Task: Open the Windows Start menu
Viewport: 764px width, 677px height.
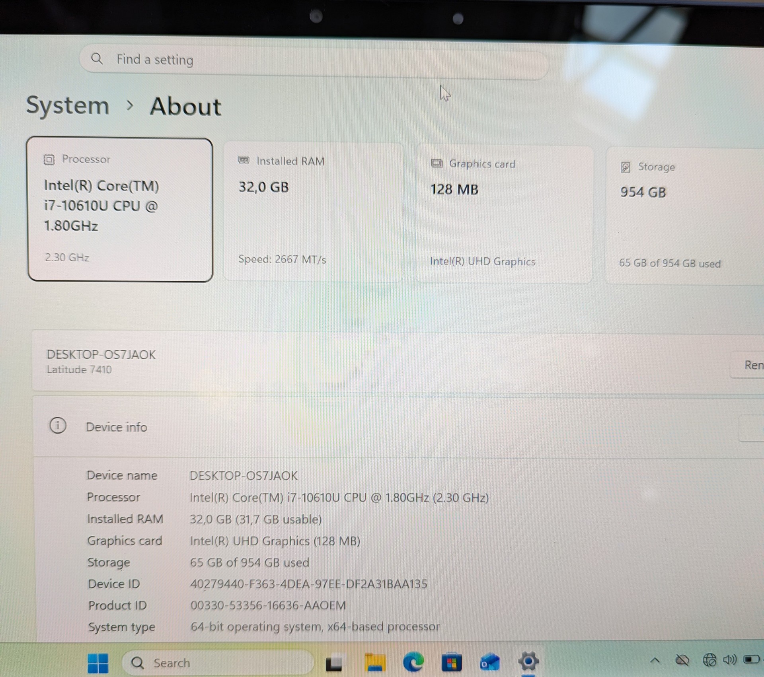Action: (98, 663)
